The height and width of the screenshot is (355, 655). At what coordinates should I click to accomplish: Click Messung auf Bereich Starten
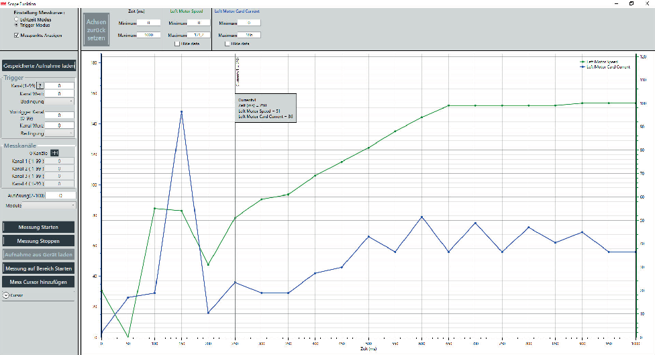[38, 268]
